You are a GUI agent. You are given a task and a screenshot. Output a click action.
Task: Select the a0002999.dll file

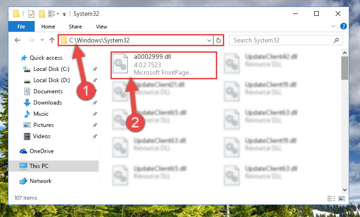(164, 65)
